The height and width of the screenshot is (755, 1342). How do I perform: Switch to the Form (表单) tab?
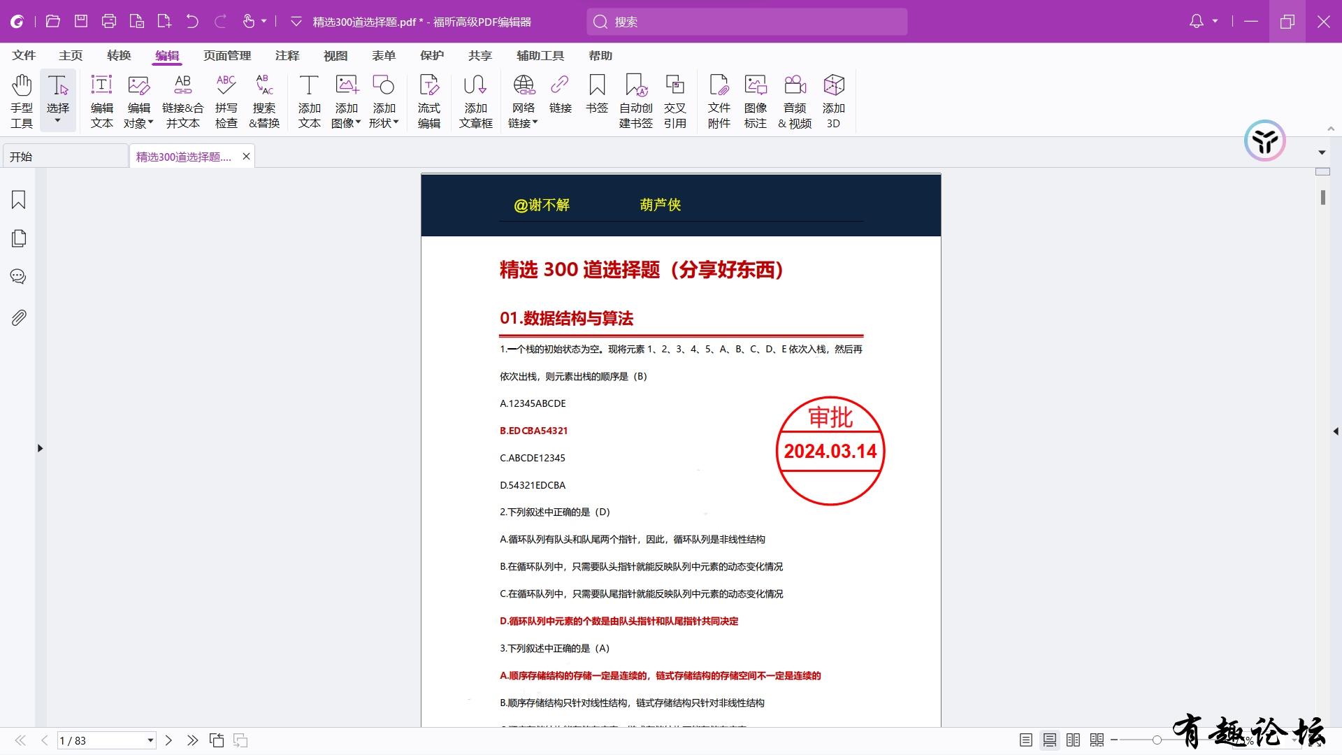coord(384,55)
